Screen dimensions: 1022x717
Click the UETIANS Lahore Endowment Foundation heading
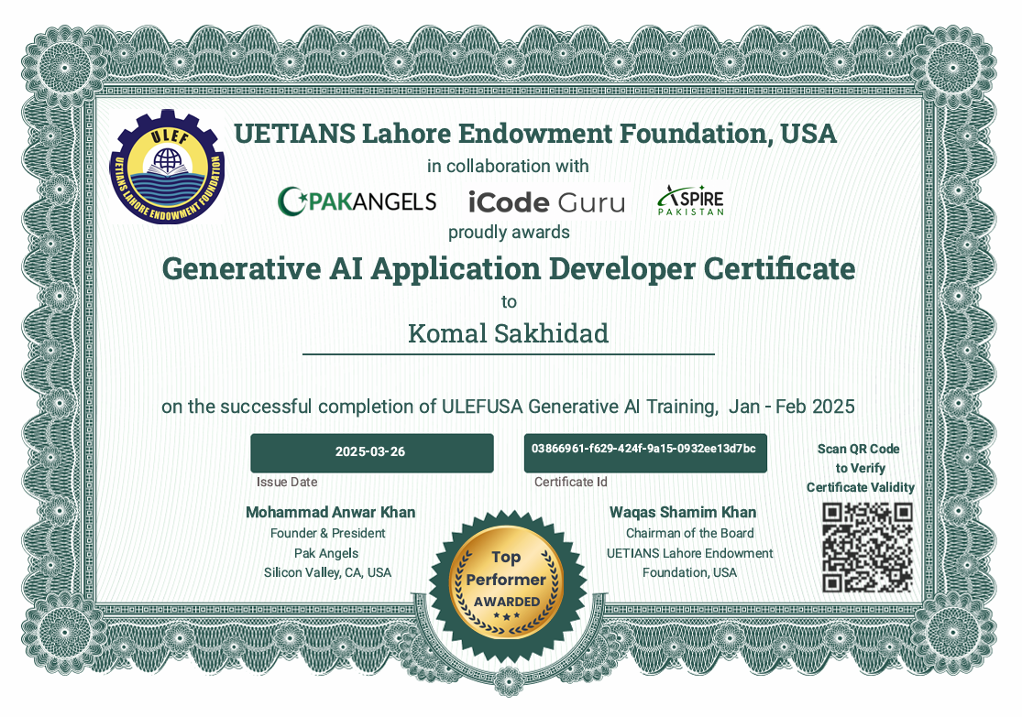tap(536, 134)
